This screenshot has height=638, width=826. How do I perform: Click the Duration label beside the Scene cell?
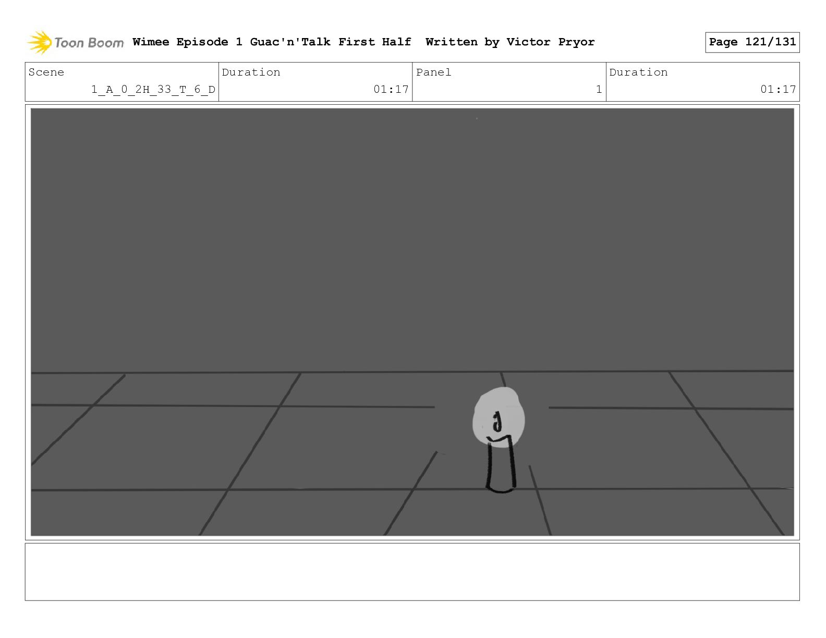[x=251, y=72]
